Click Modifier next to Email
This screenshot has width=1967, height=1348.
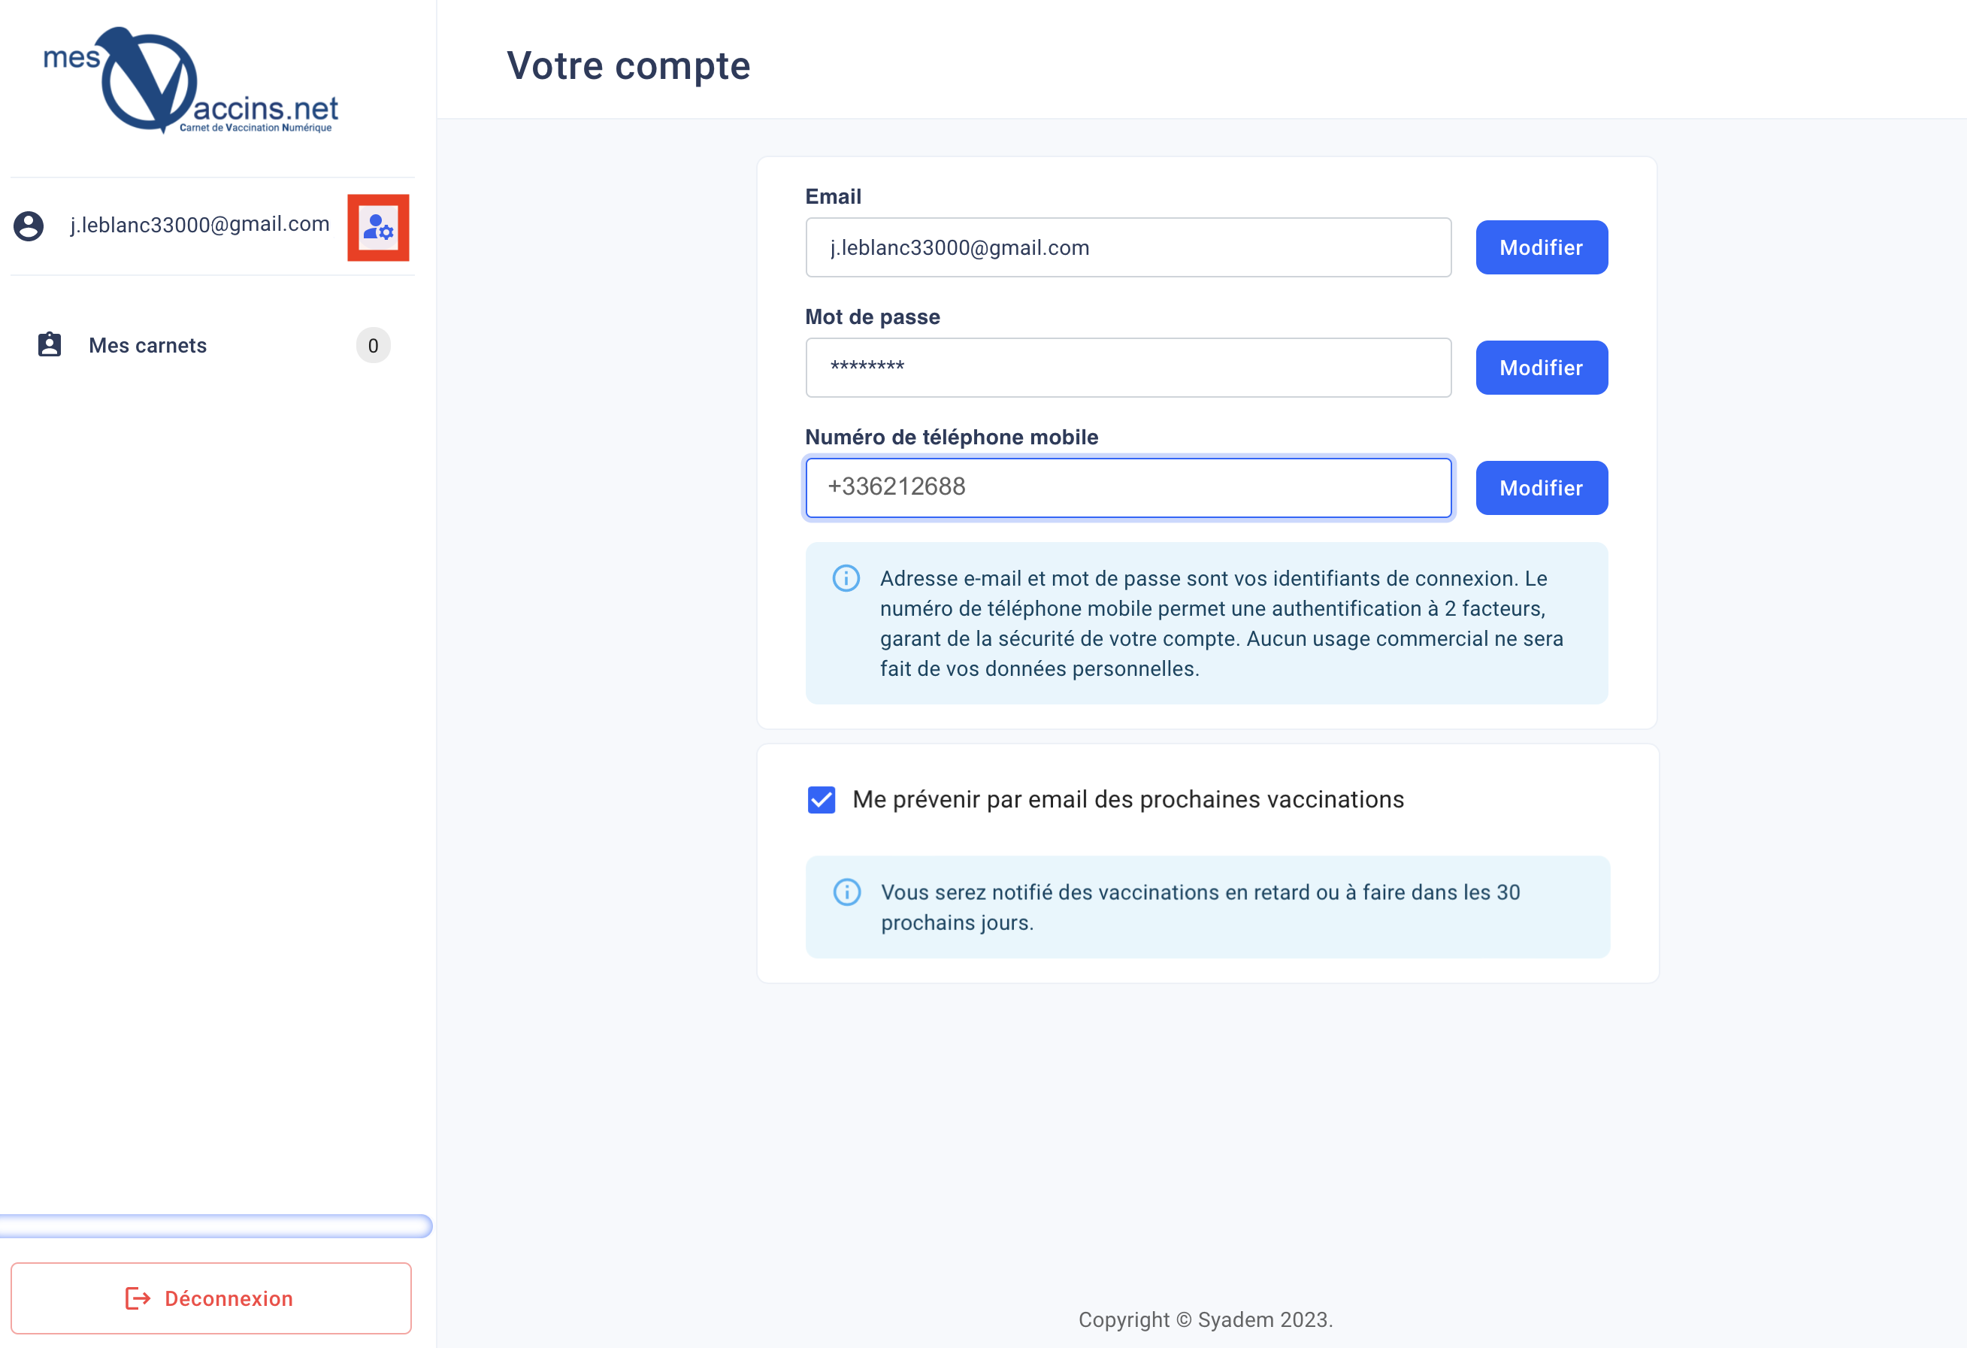(1542, 247)
